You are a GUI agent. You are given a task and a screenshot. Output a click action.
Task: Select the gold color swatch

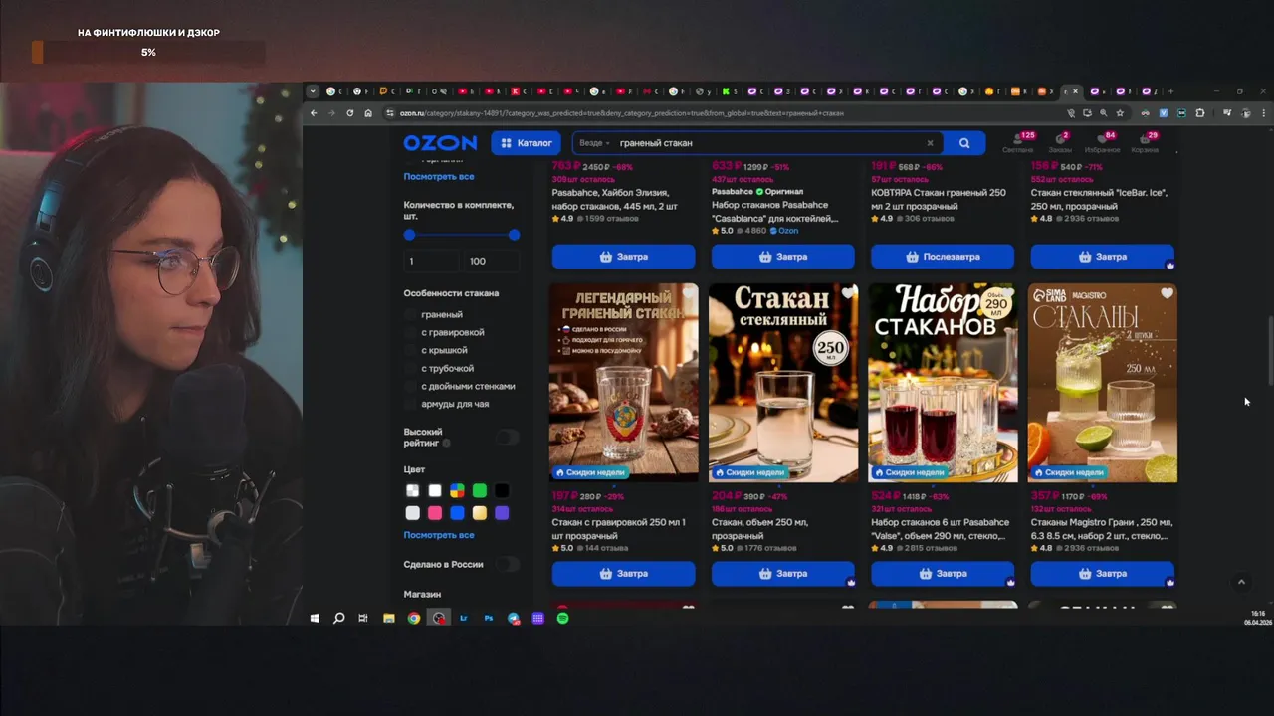point(480,513)
